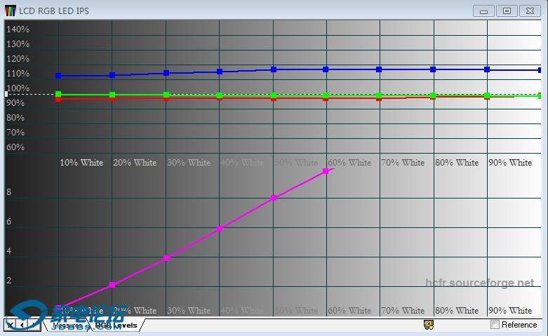
Task: Click magenta delta point at 20% White
Action: 112,285
